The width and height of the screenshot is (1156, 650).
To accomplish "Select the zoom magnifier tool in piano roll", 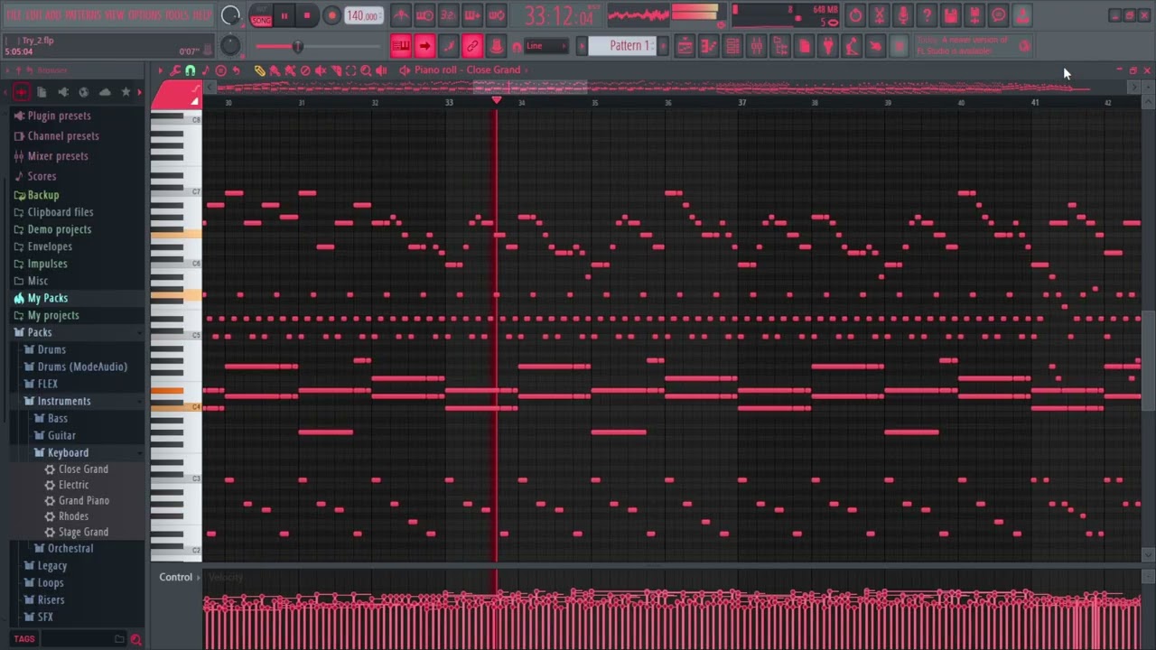I will (366, 70).
